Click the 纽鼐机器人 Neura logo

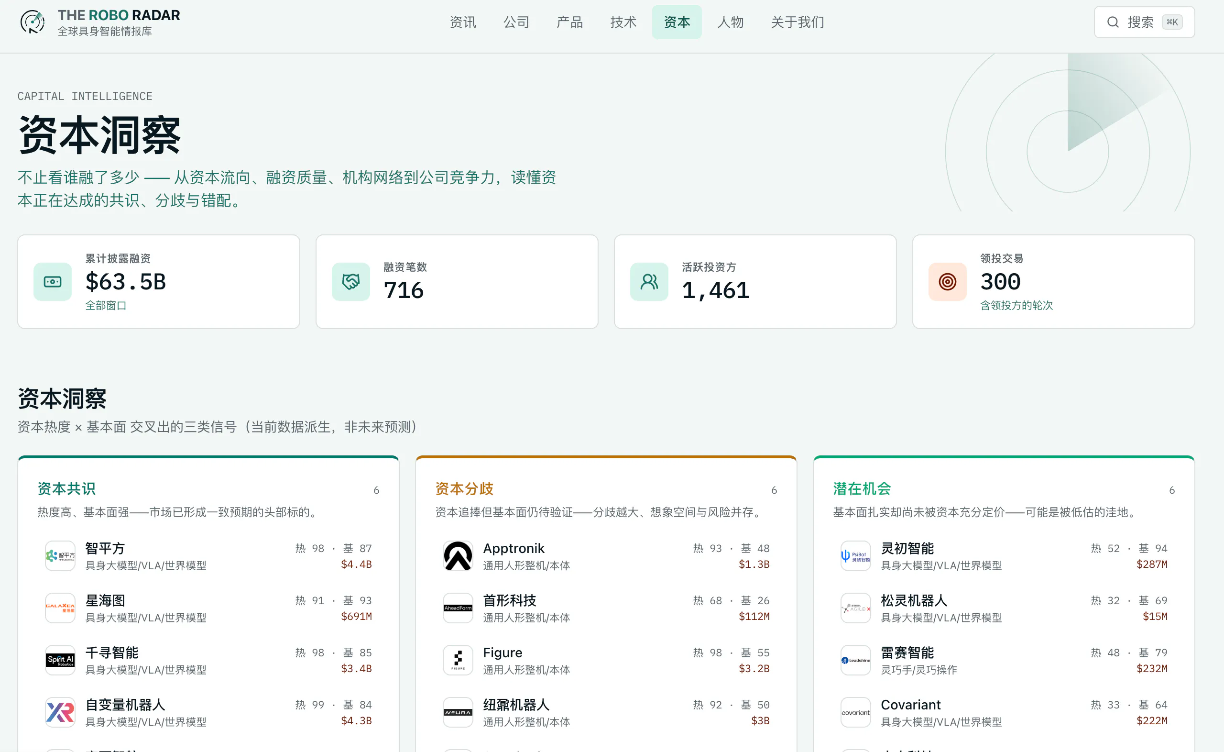point(458,713)
